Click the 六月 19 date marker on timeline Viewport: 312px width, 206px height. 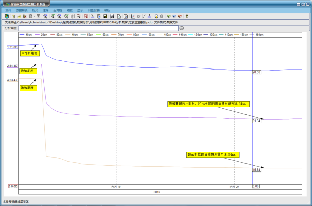116,187
